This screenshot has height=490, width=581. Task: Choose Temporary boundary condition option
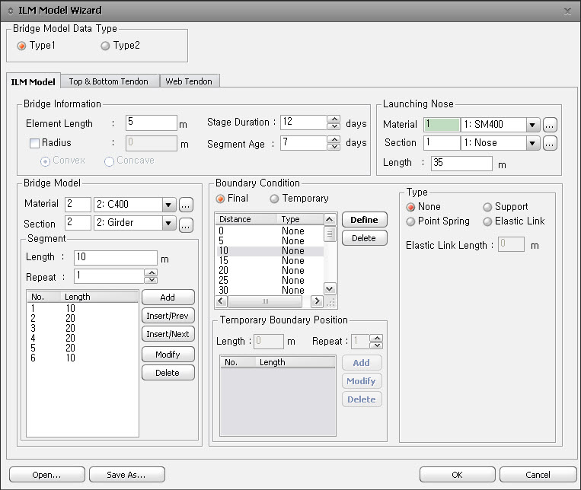click(275, 199)
